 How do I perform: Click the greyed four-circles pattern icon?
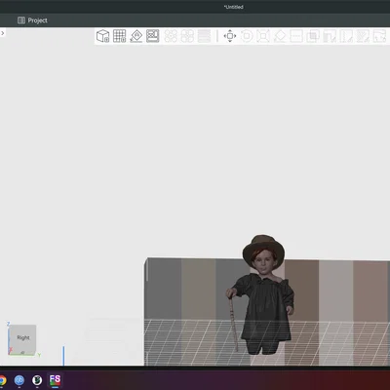(x=171, y=36)
